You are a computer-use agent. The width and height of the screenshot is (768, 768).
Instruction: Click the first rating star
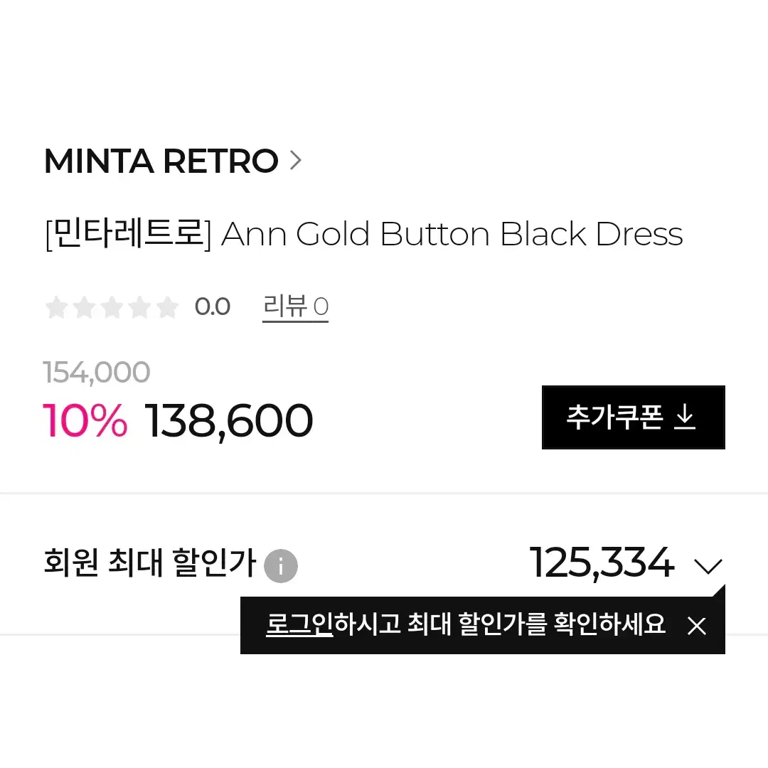pos(57,307)
